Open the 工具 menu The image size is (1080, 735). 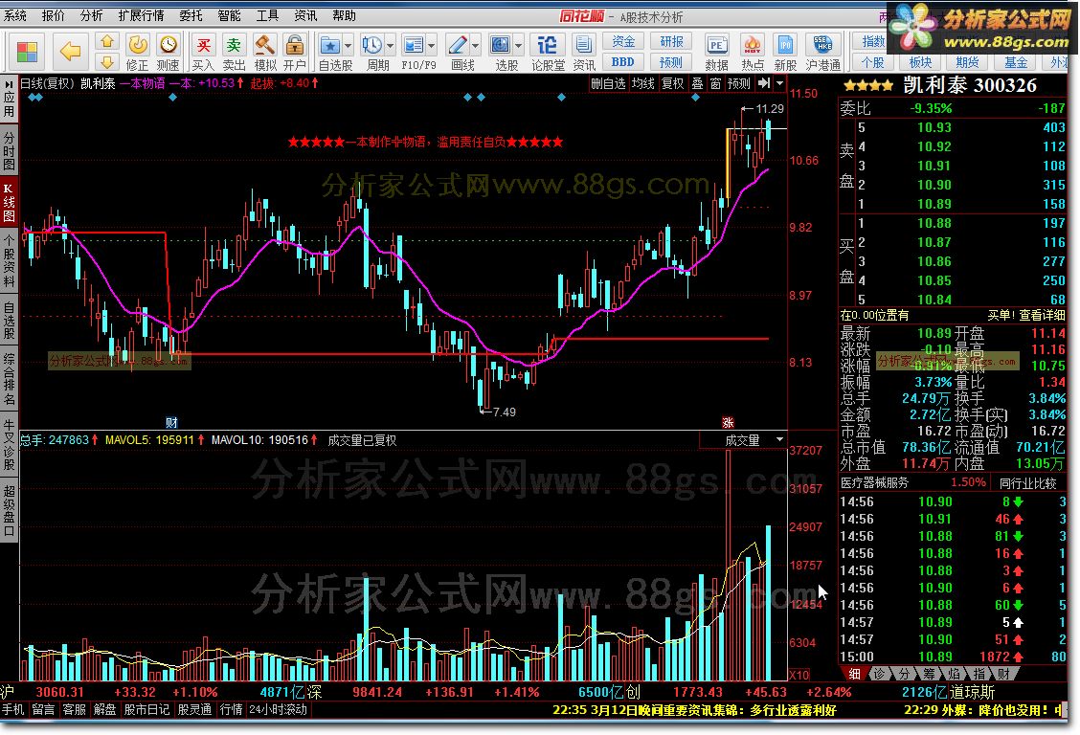click(x=267, y=15)
